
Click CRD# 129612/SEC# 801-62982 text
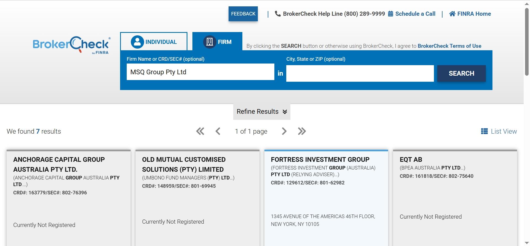[x=308, y=183]
